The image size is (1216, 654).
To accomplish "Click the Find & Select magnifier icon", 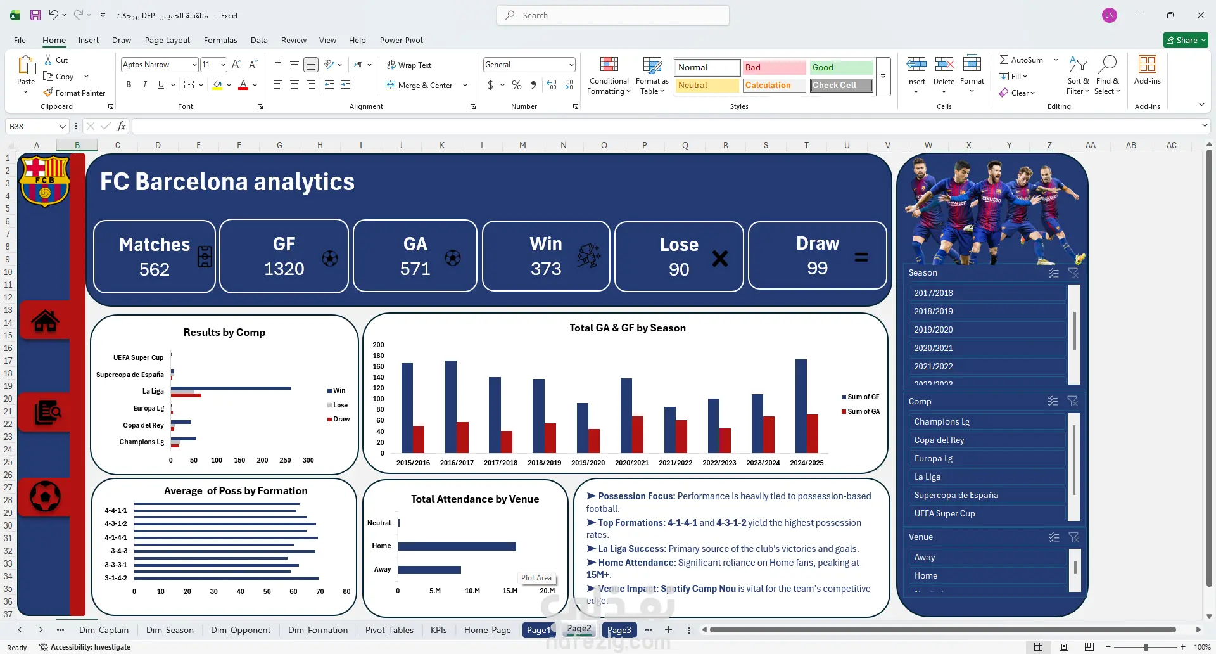I will (1107, 65).
